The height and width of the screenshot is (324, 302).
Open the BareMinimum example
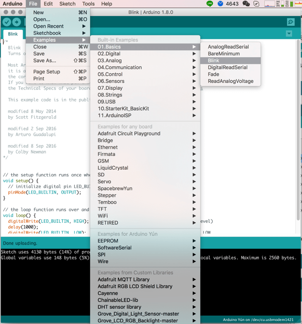[x=230, y=54]
